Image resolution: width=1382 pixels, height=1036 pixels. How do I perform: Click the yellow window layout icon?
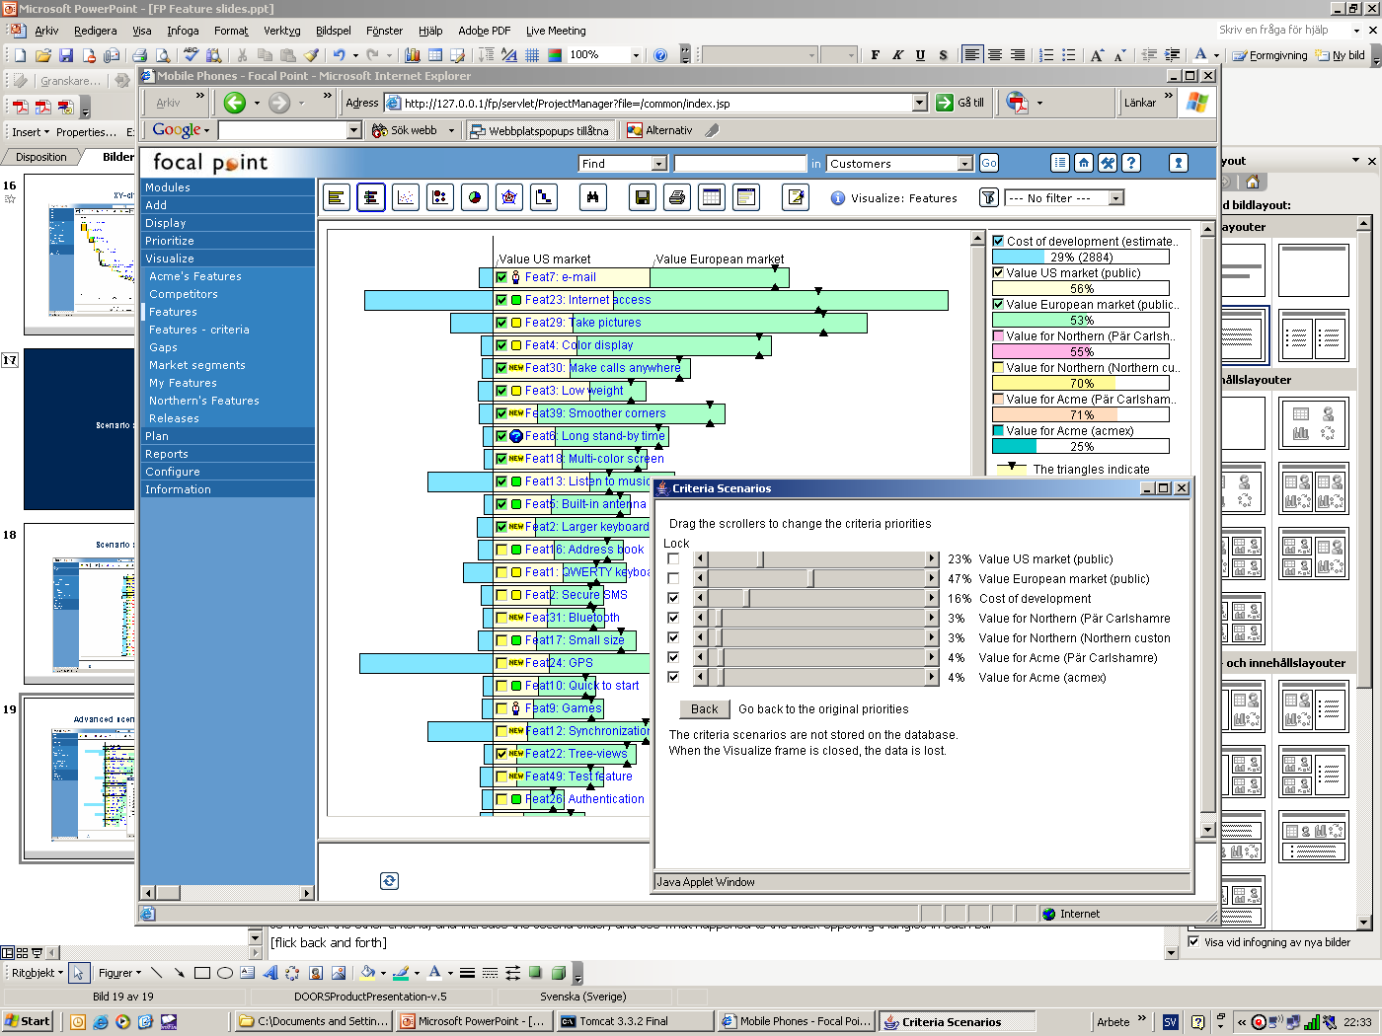pos(746,197)
